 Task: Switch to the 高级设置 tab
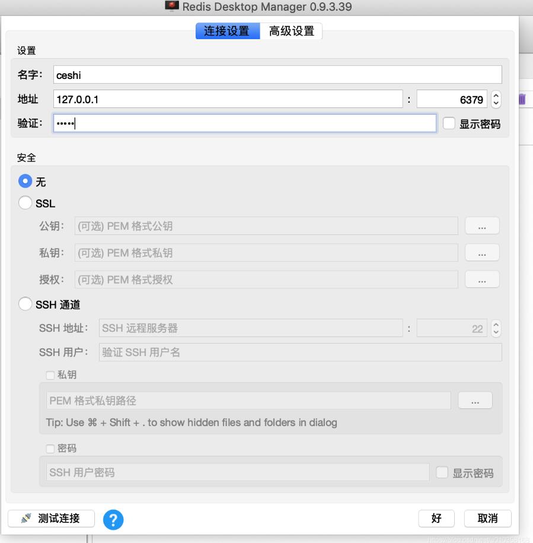pyautogui.click(x=291, y=31)
